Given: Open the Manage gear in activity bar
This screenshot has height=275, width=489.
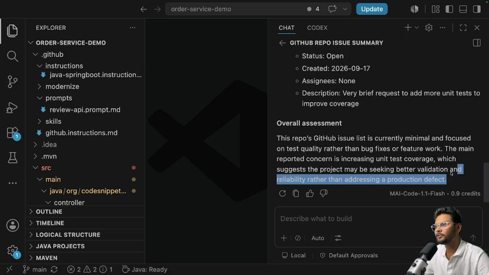Looking at the screenshot, I should point(13,251).
